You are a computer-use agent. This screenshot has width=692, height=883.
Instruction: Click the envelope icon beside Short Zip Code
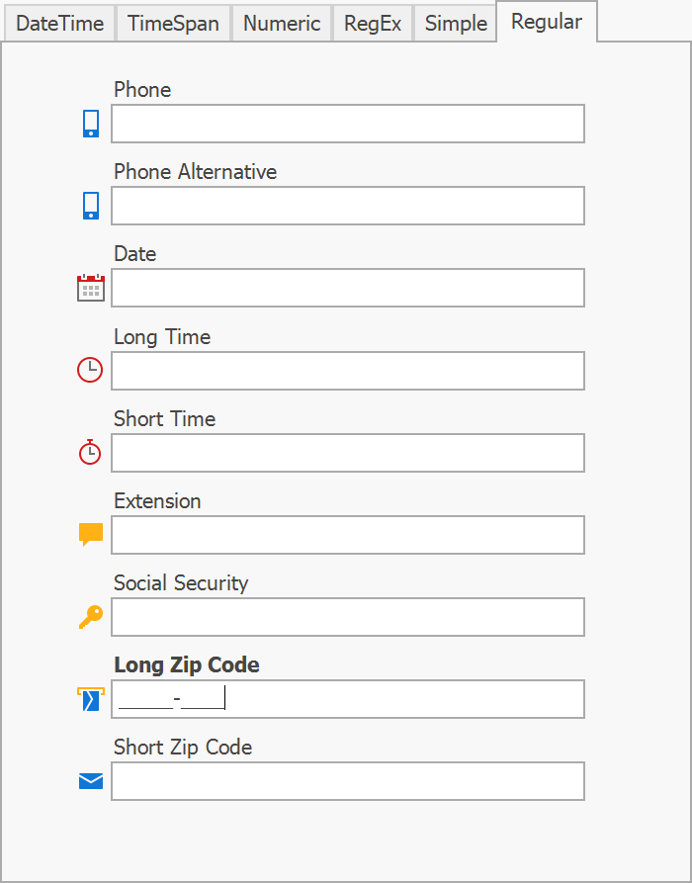[x=91, y=781]
